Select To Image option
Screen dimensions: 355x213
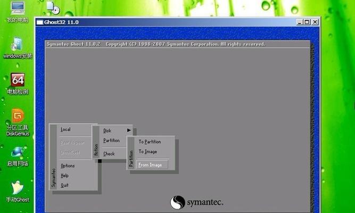pyautogui.click(x=148, y=152)
